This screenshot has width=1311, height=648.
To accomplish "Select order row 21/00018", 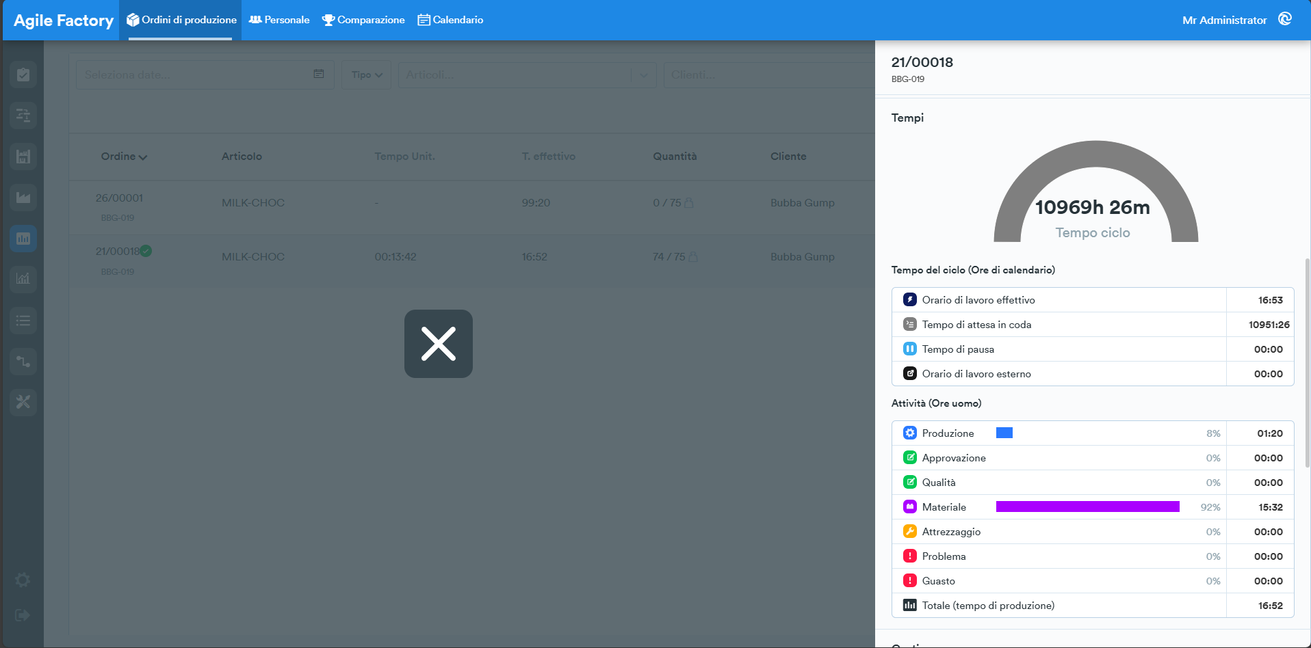I will [x=472, y=261].
